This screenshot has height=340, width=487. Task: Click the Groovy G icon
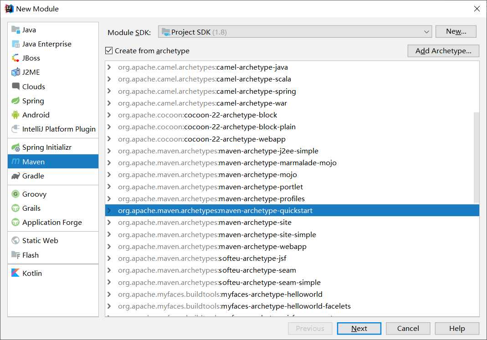15,194
